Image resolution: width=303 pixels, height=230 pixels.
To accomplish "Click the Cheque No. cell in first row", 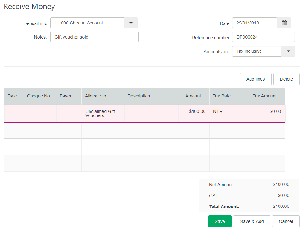I will pos(40,114).
